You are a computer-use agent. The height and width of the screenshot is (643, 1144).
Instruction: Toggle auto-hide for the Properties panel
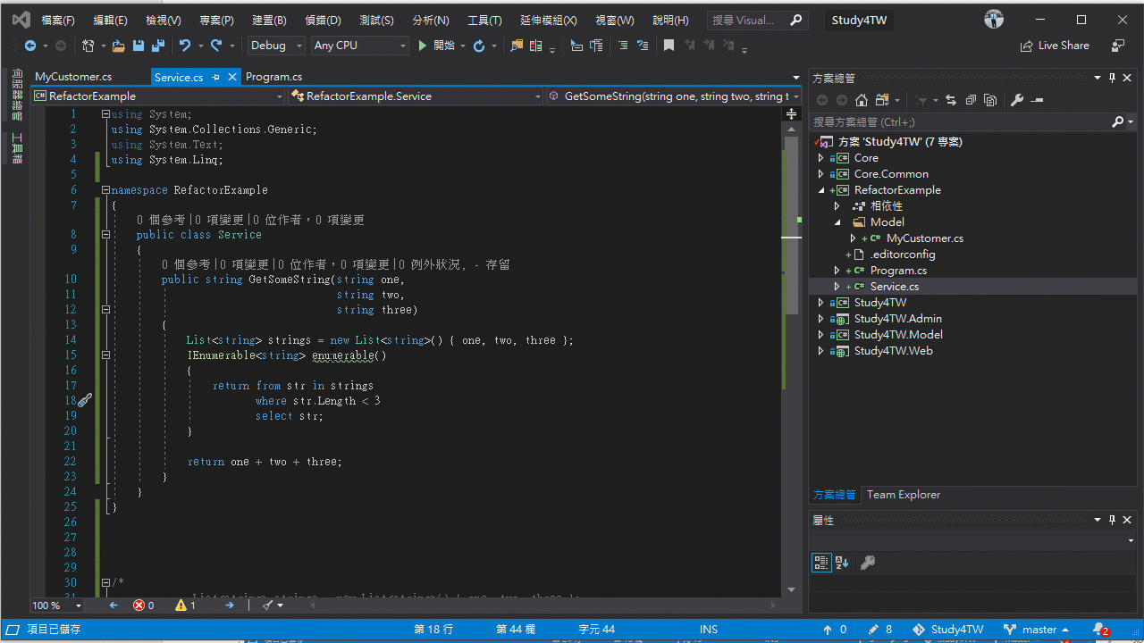(1111, 519)
